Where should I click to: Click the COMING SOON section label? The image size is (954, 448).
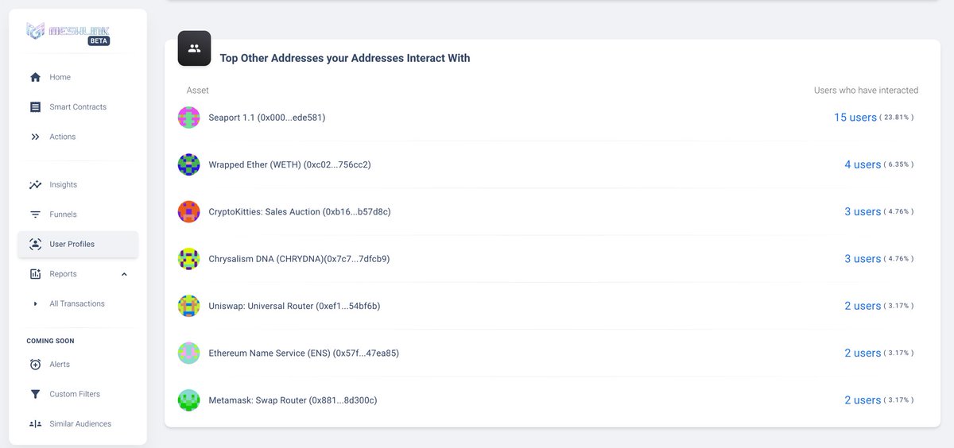pos(50,341)
